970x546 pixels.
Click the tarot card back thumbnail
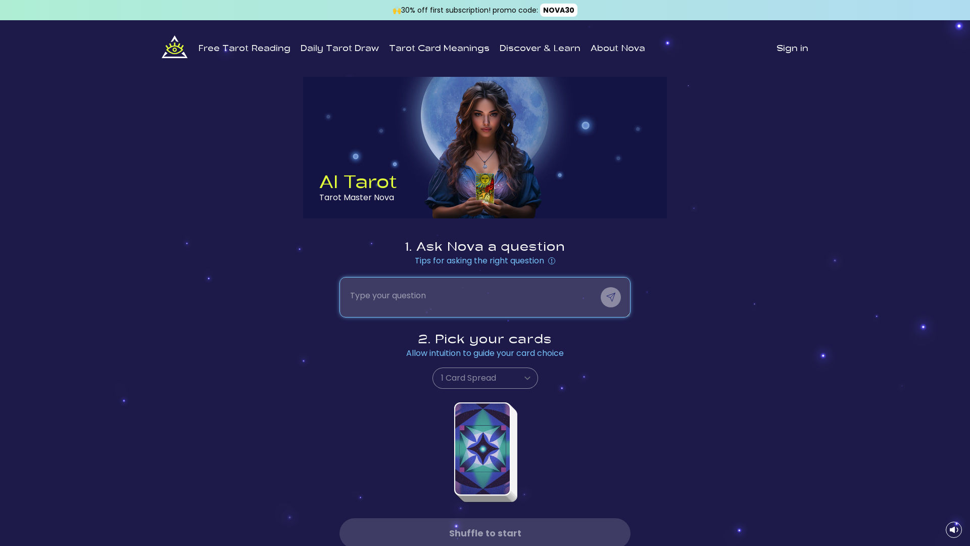tap(484, 450)
